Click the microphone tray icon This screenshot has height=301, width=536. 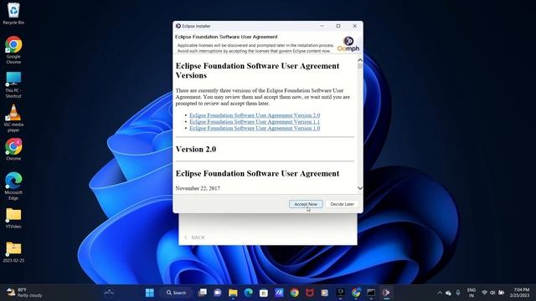click(458, 293)
